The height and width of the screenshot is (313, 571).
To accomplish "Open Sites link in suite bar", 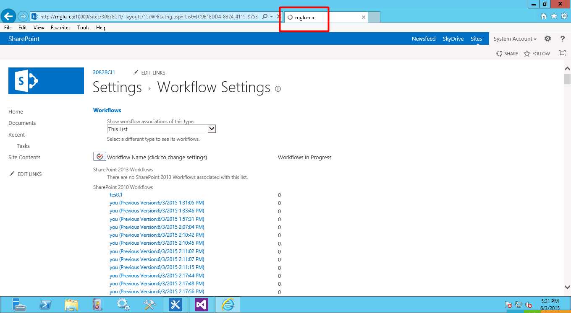I will pyautogui.click(x=476, y=39).
